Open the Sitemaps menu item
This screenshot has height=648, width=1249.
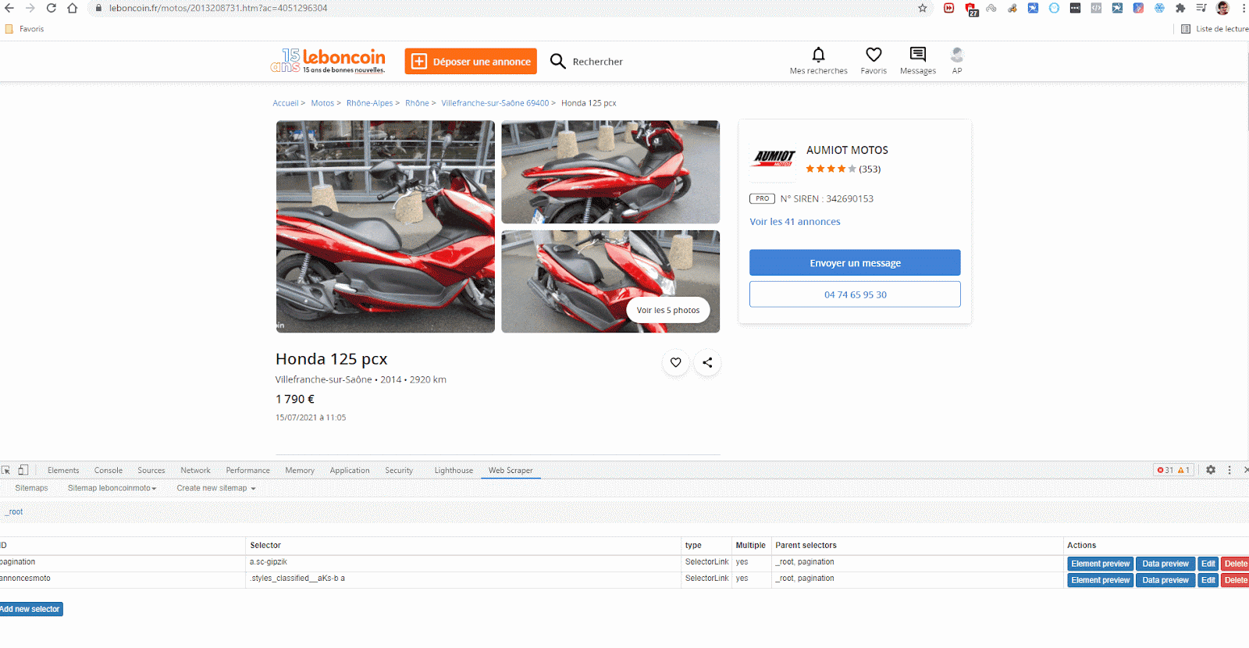point(31,488)
